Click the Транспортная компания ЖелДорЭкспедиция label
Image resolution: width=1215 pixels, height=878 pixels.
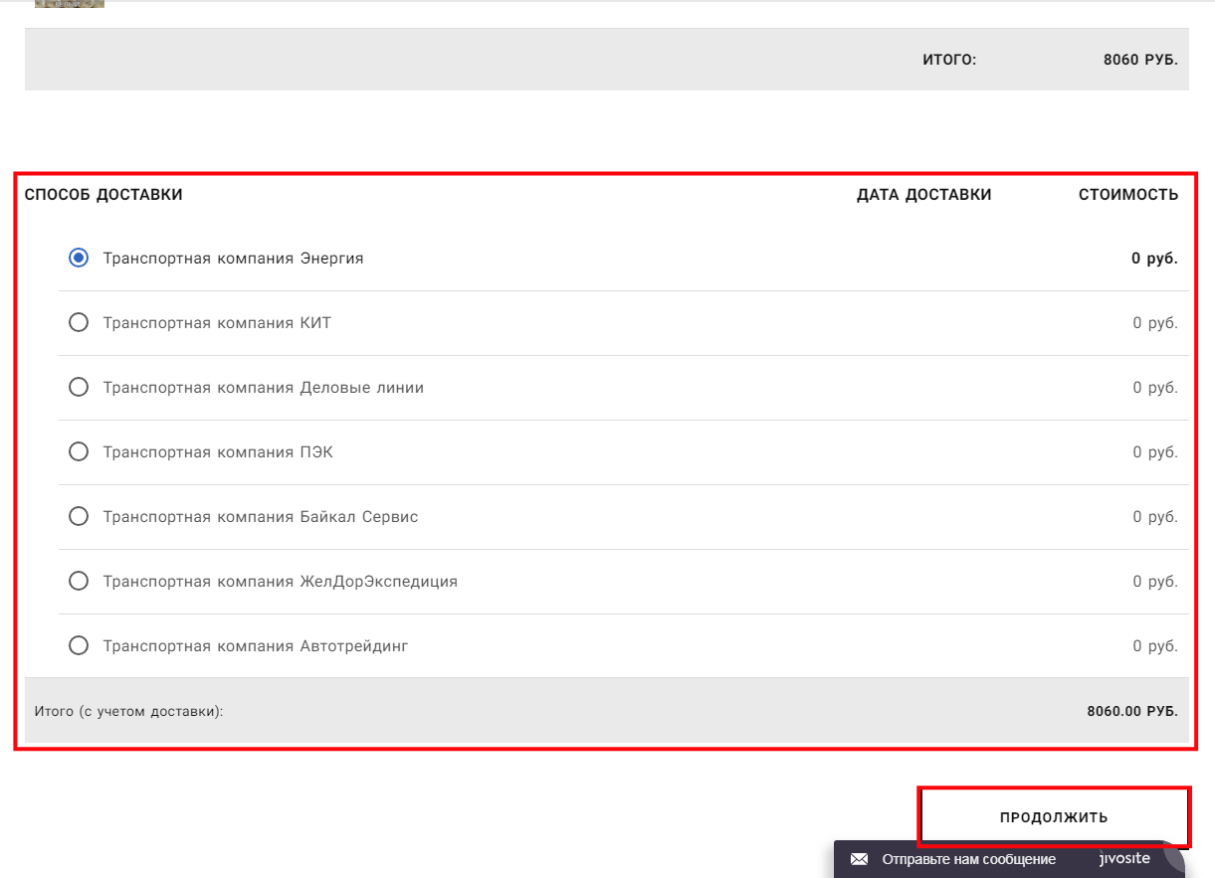281,582
